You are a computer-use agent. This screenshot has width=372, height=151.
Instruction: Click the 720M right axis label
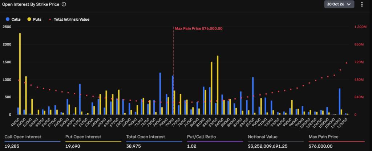click(359, 62)
